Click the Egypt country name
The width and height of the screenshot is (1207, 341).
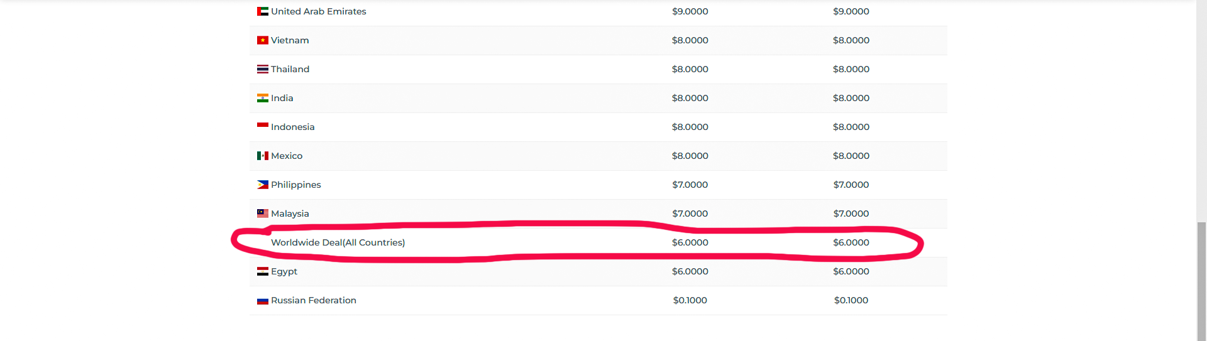pos(284,271)
